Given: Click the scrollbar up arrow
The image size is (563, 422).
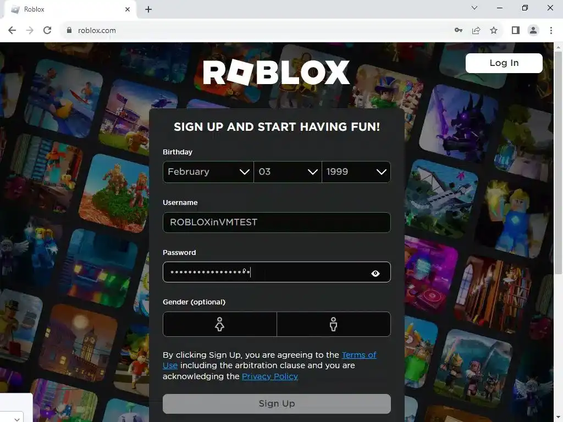Looking at the screenshot, I should pyautogui.click(x=558, y=47).
